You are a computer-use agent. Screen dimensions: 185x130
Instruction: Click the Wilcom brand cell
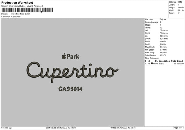click(x=180, y=63)
